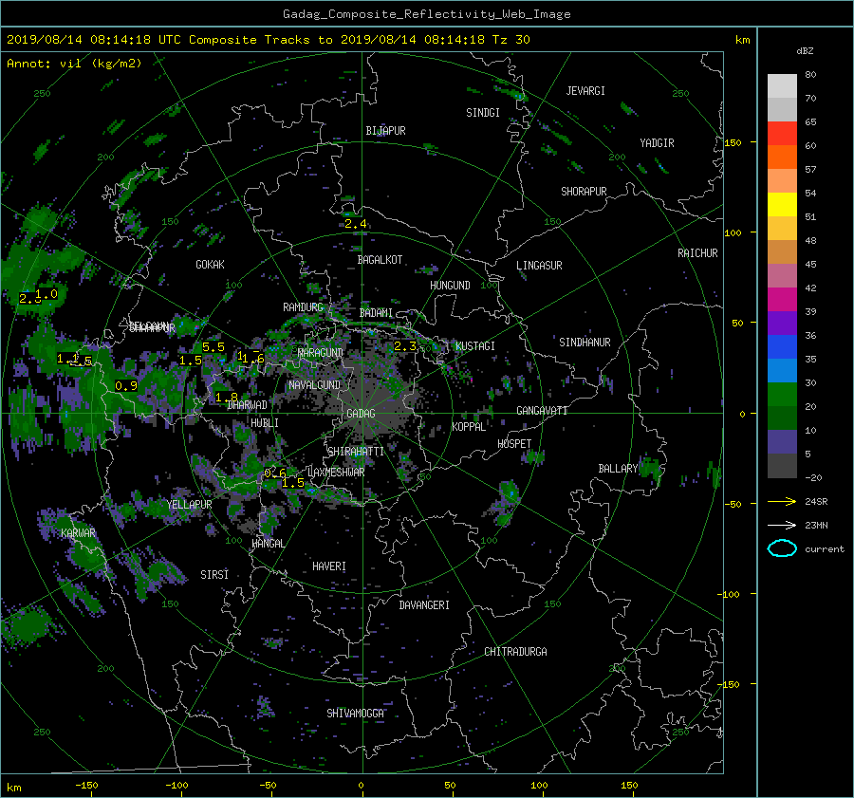854x798 pixels.
Task: Click the 23MN white arrow legend icon
Action: click(x=782, y=525)
